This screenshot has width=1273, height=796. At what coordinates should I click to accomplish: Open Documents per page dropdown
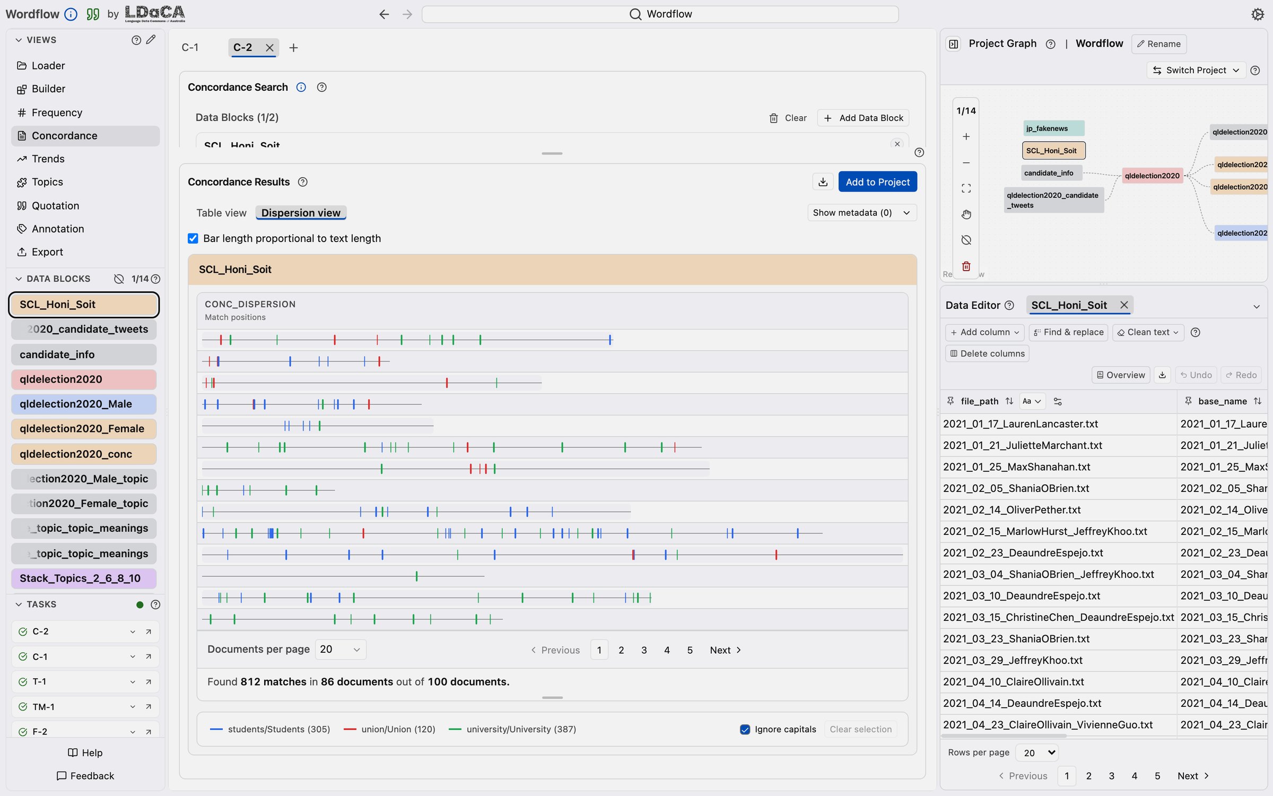340,650
